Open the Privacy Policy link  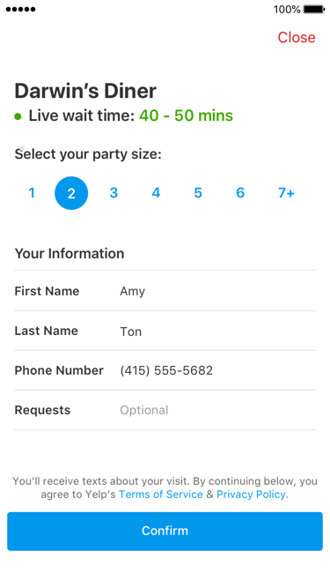(x=251, y=495)
